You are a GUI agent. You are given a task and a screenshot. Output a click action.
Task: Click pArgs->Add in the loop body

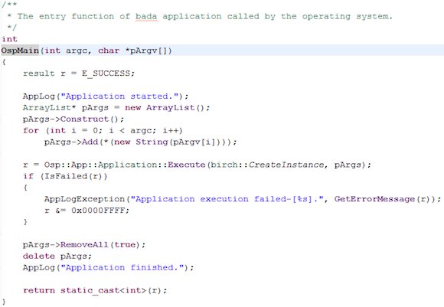(71, 142)
